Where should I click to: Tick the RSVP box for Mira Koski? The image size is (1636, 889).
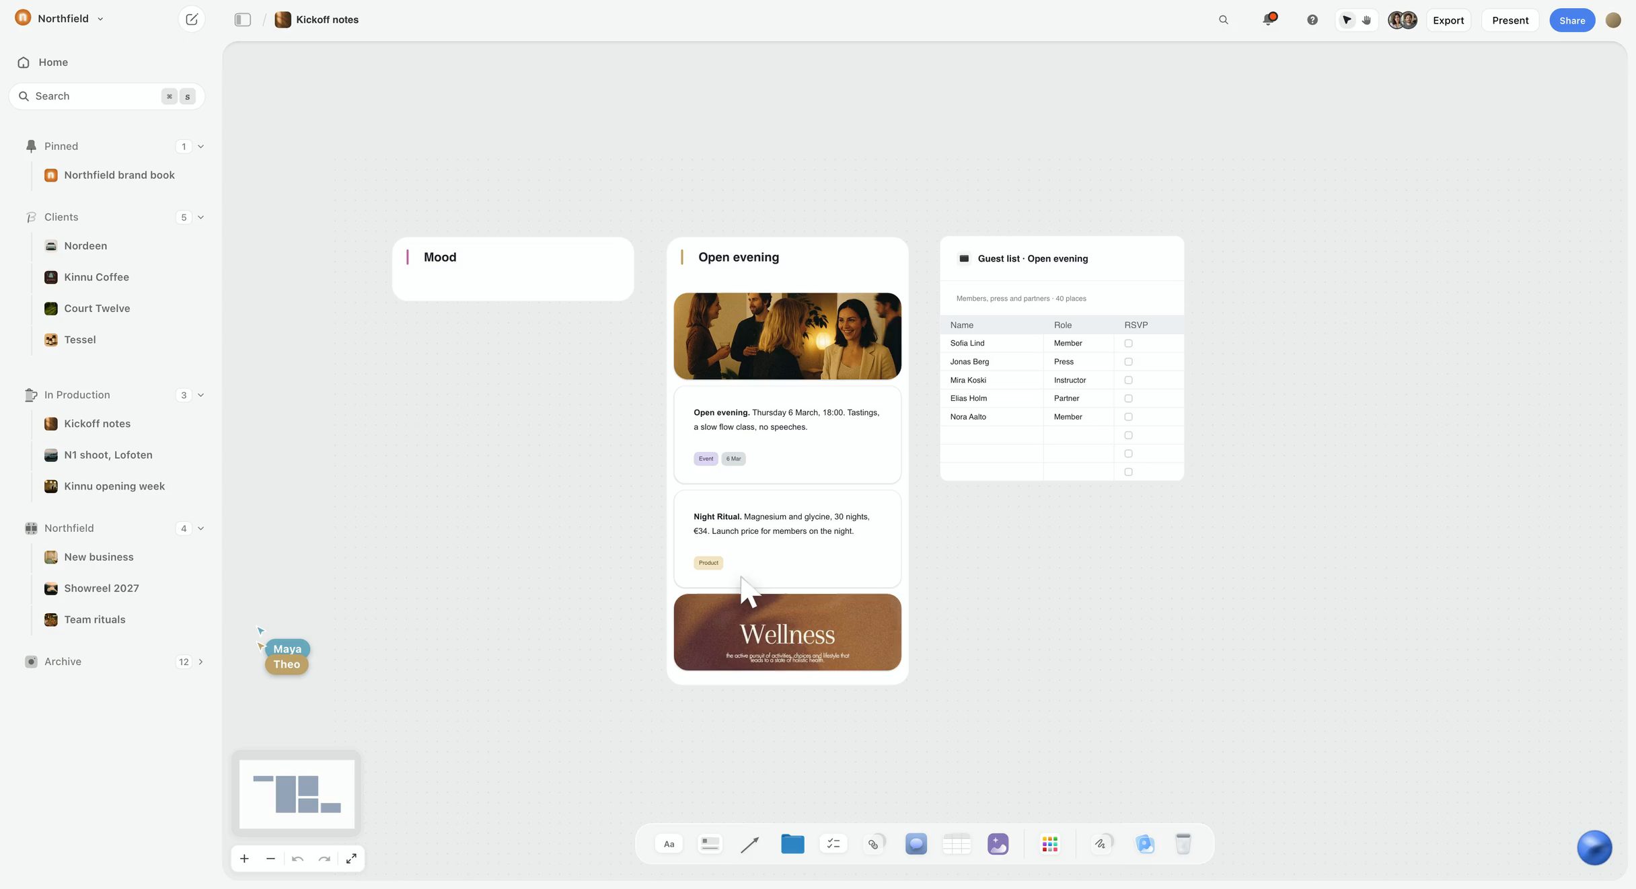tap(1128, 380)
